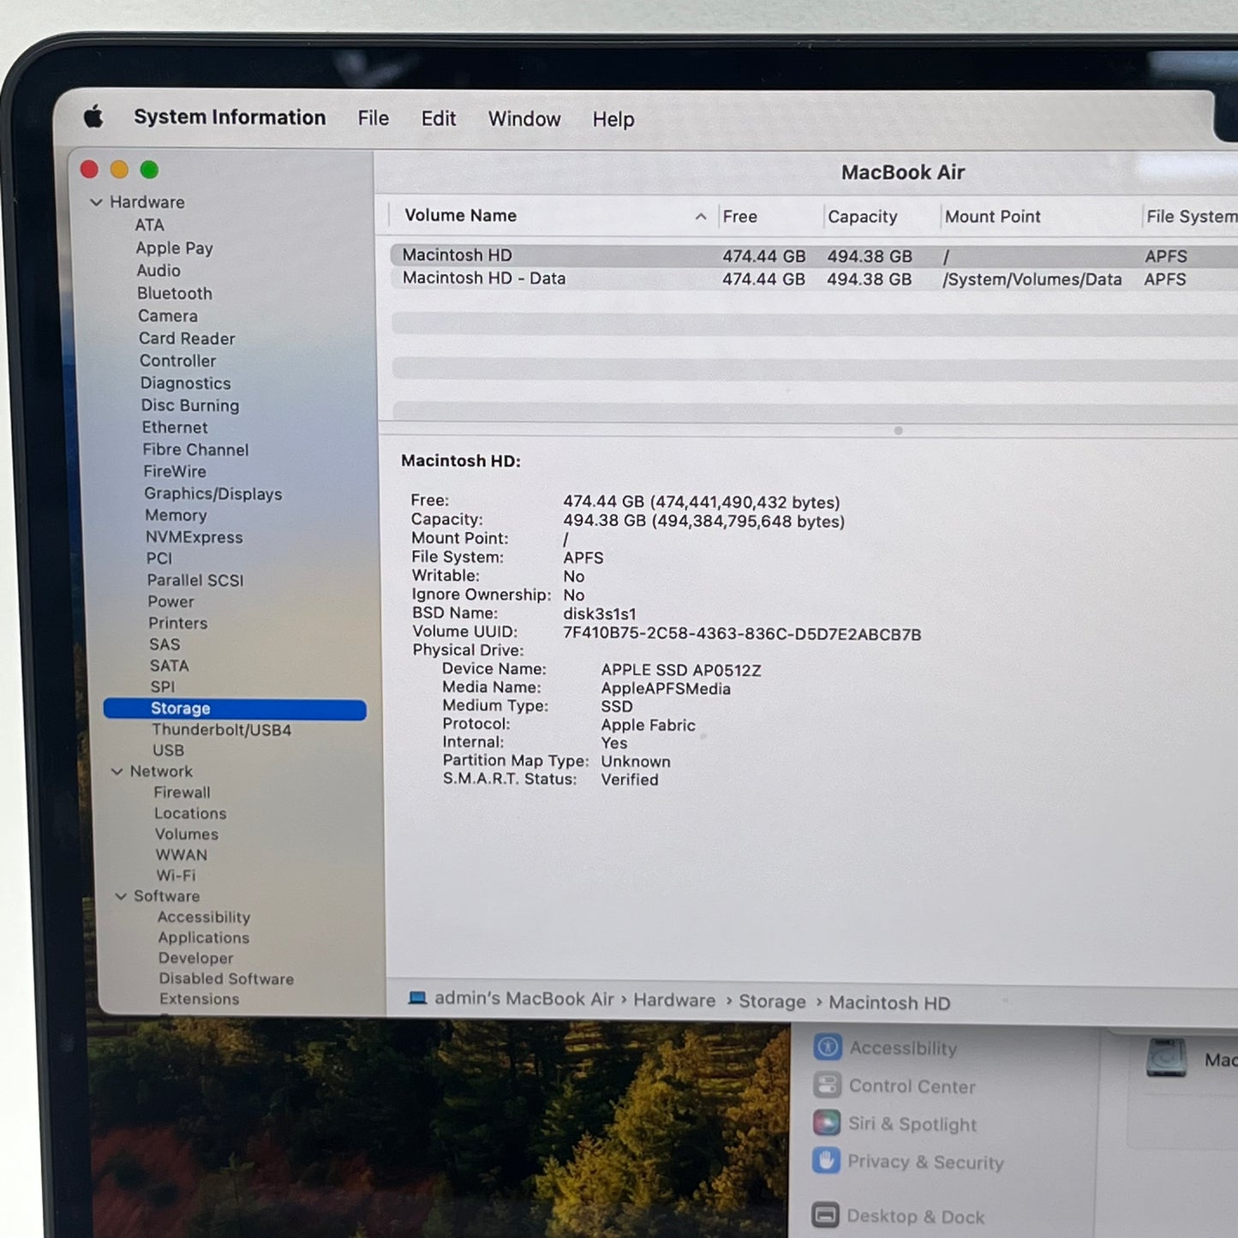Image resolution: width=1238 pixels, height=1238 pixels.
Task: Select Extensions under Software
Action: pyautogui.click(x=199, y=999)
